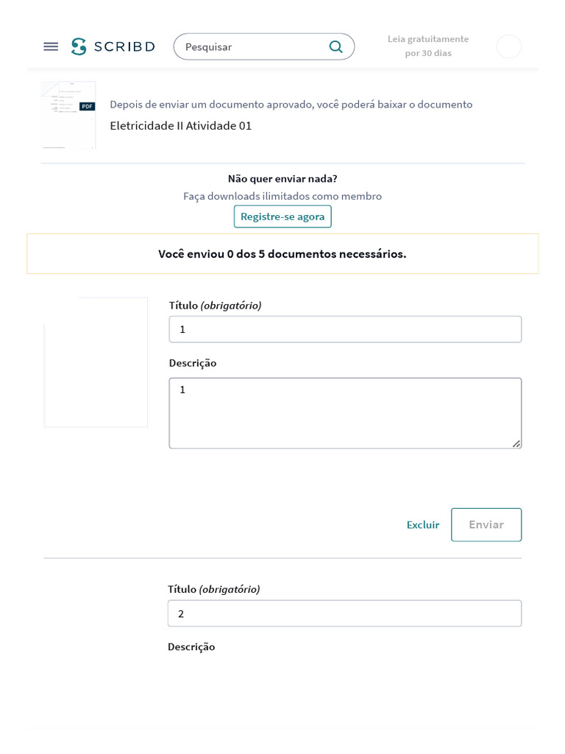Select the first upload's blank preview thumbnail

pos(96,362)
